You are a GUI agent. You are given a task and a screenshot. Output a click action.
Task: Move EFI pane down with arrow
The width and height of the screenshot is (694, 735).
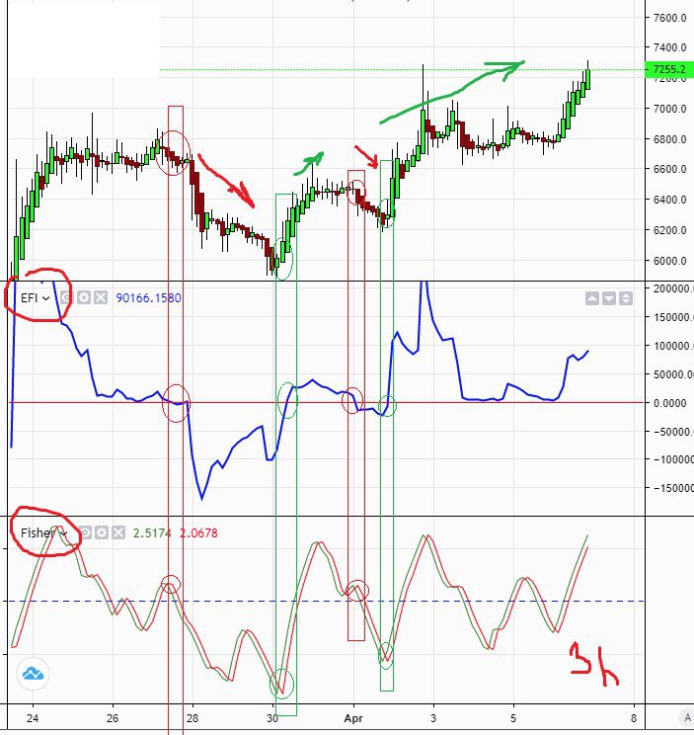(609, 298)
